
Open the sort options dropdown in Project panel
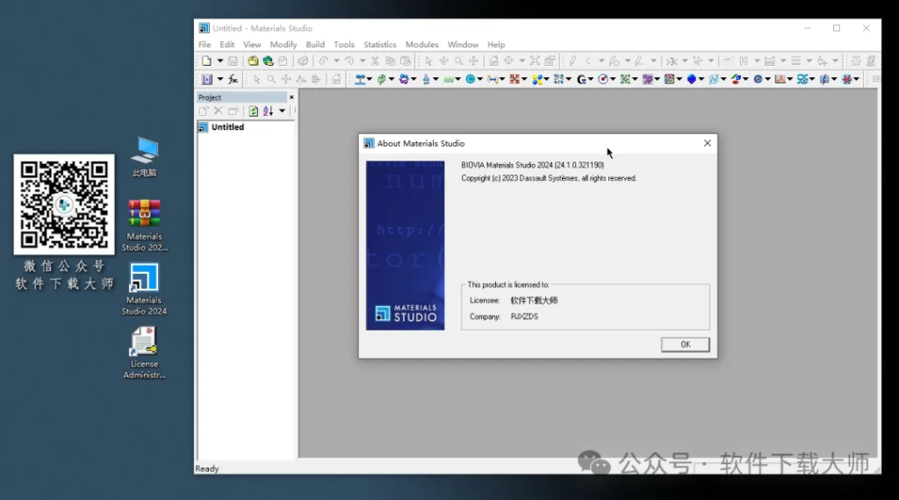point(282,111)
